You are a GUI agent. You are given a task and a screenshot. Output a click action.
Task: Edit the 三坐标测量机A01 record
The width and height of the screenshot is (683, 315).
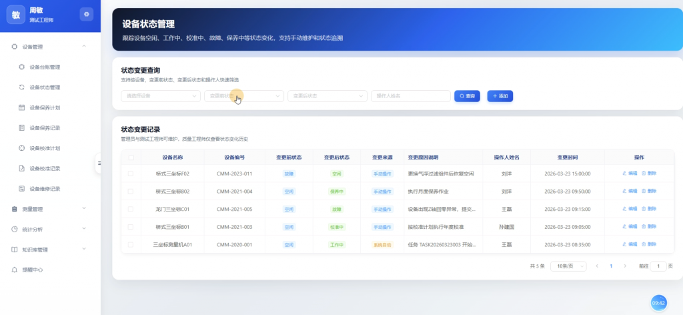(630, 244)
